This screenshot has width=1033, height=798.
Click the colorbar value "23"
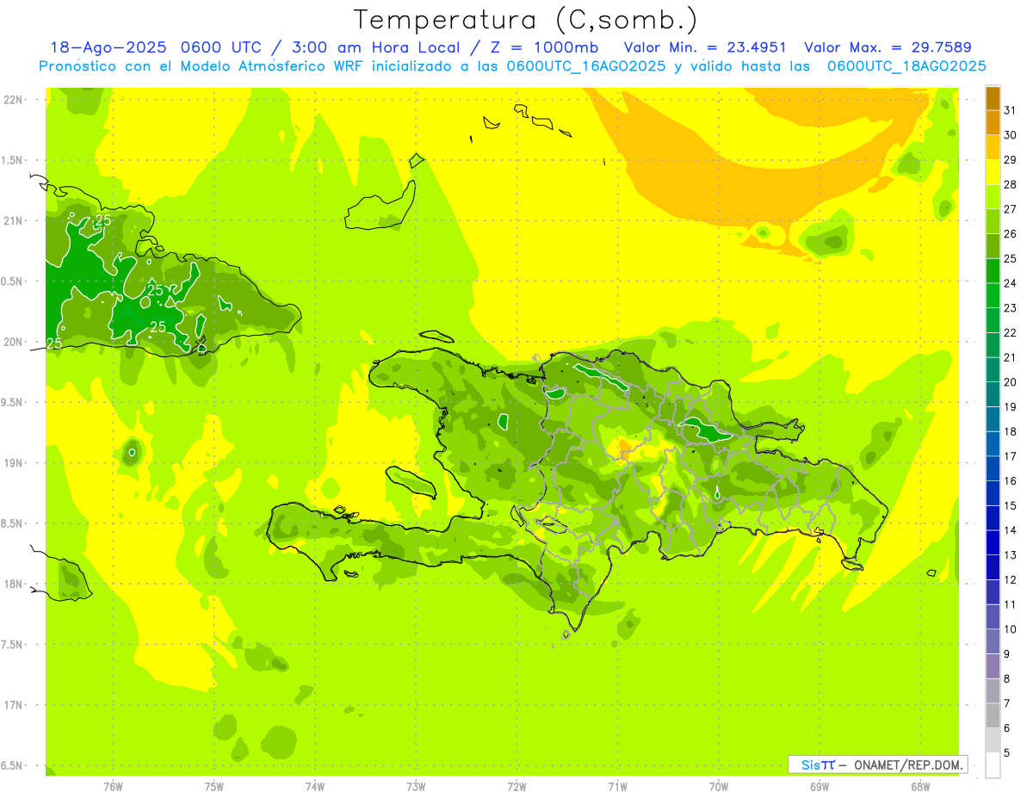(x=1011, y=308)
